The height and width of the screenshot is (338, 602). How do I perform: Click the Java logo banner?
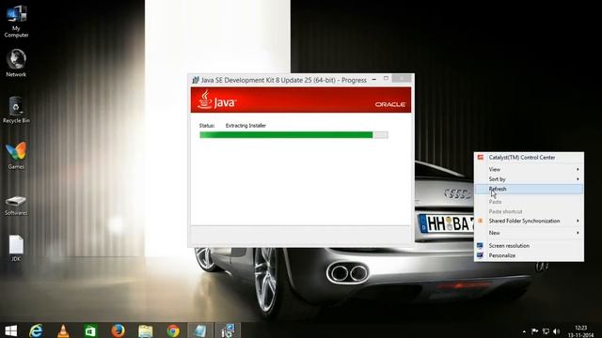(216, 100)
